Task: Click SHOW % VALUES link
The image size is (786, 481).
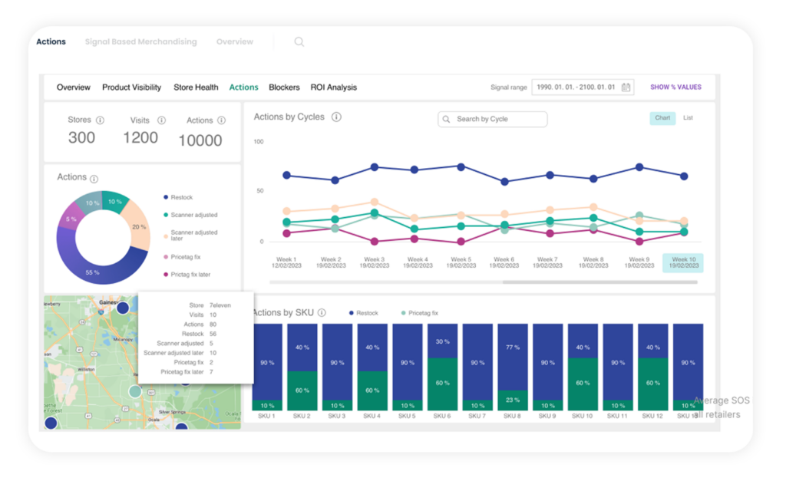Action: click(x=675, y=87)
